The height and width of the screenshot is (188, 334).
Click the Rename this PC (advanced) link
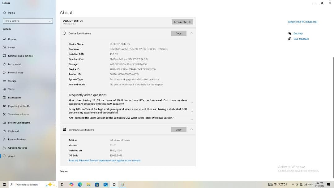302,22
